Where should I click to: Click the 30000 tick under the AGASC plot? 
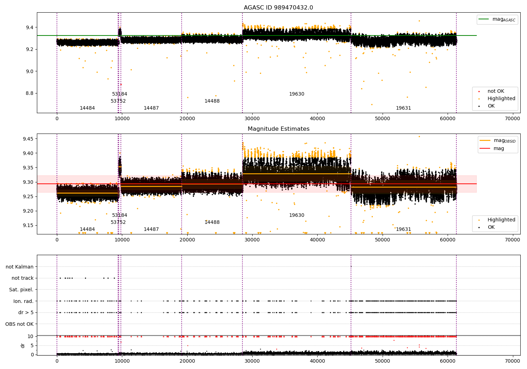coord(252,119)
